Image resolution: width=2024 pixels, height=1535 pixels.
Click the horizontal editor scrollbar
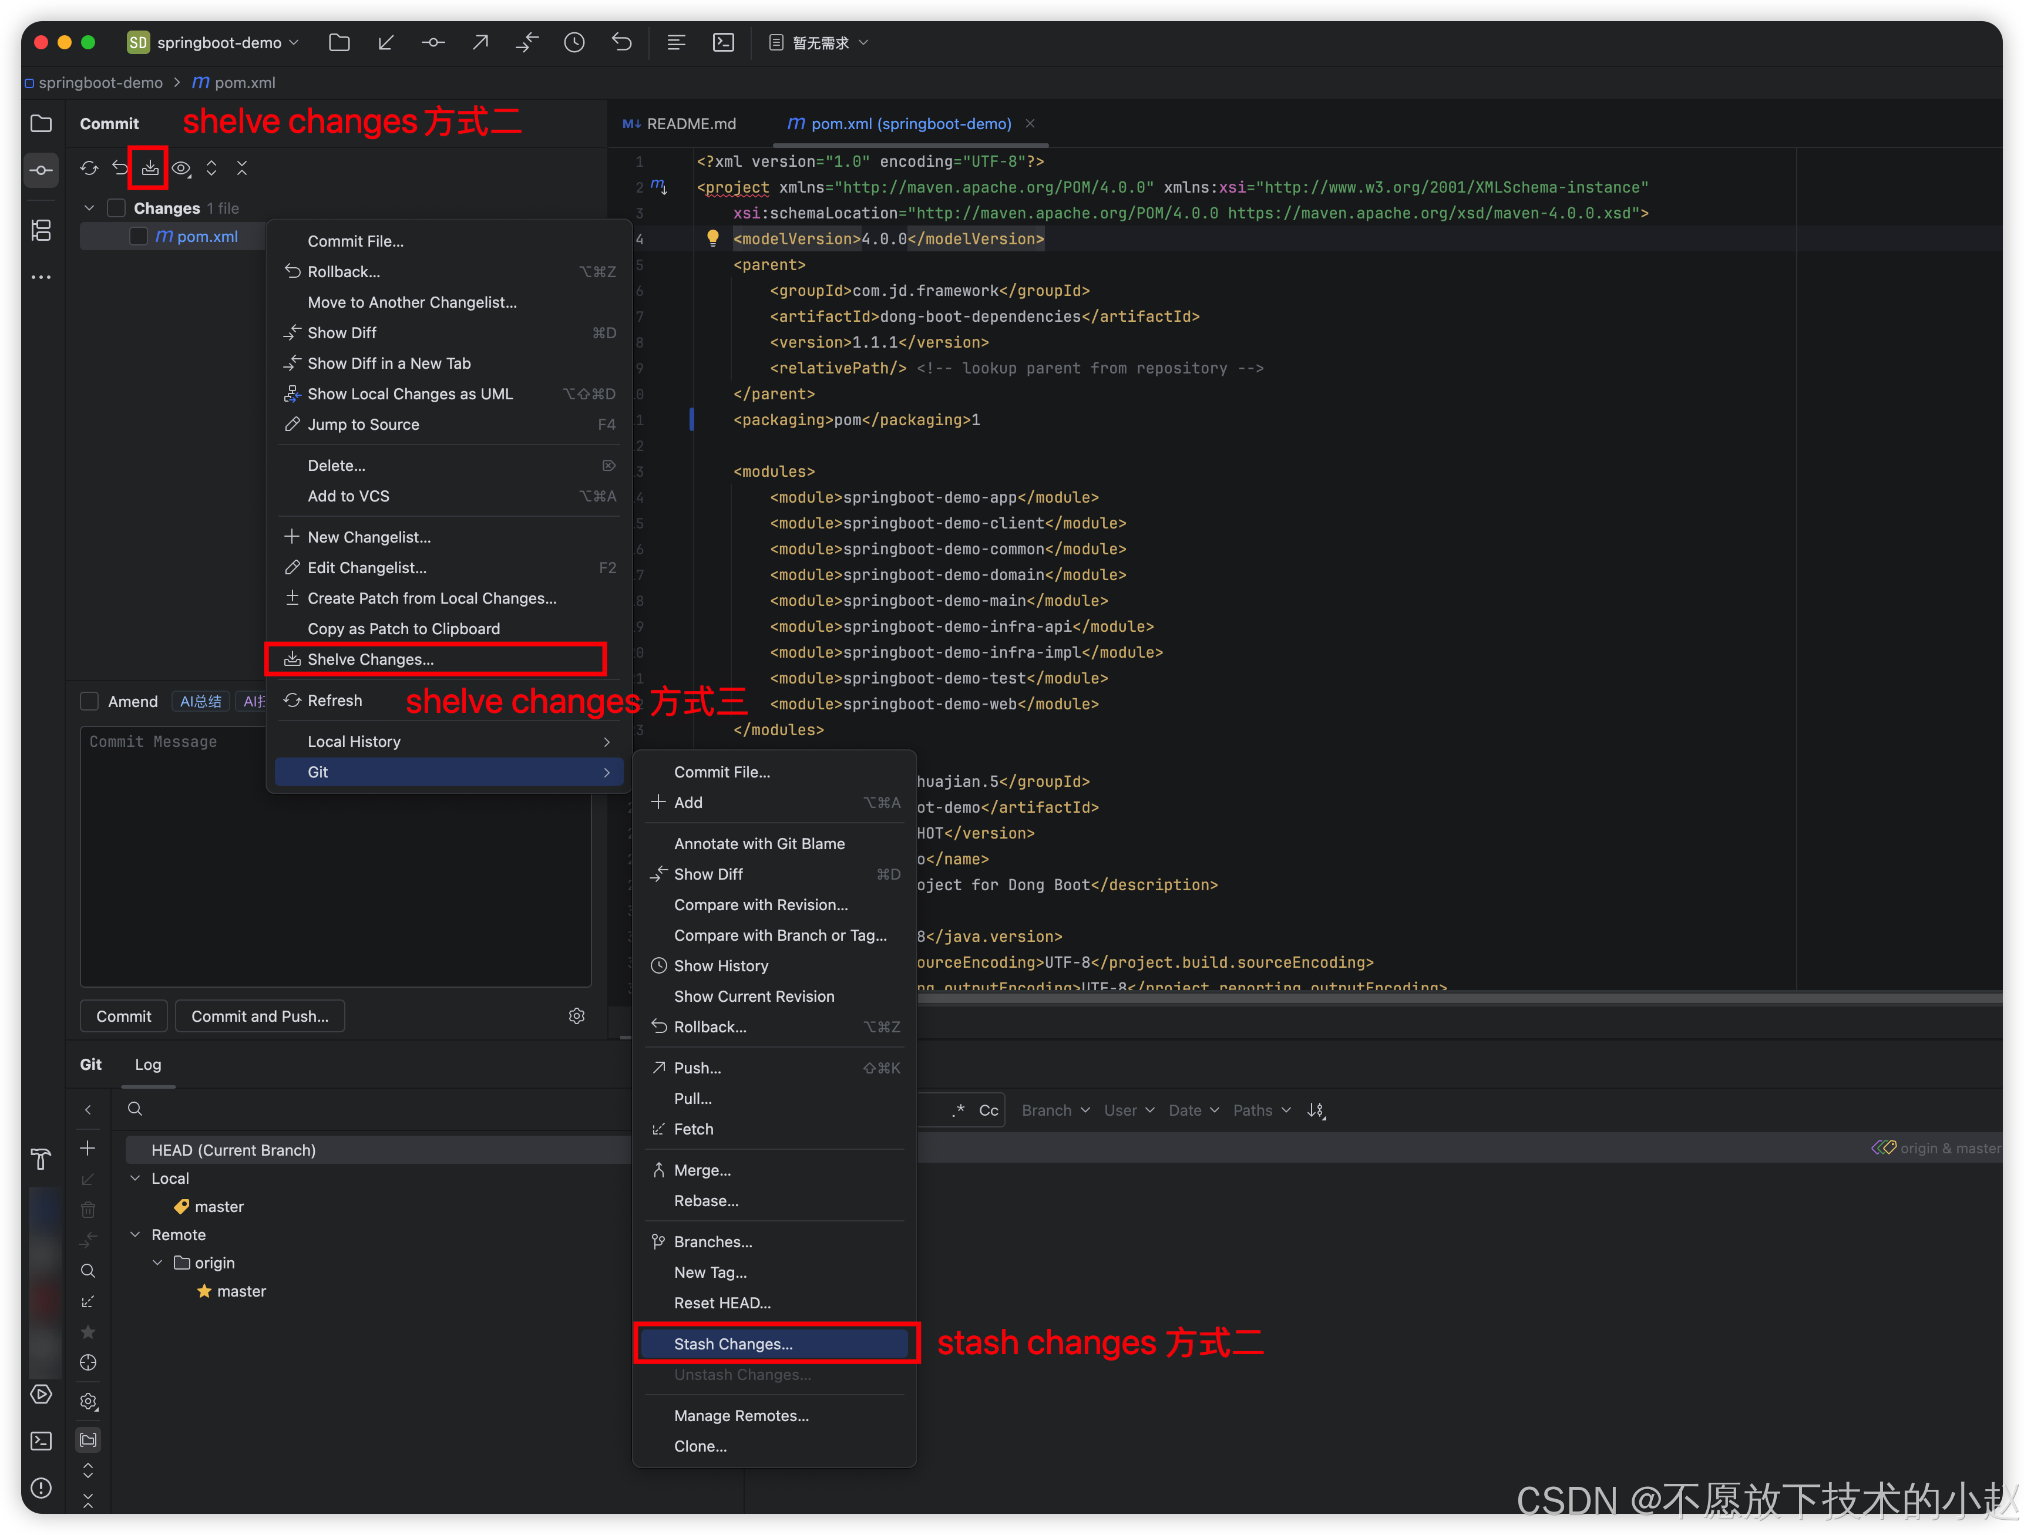(1460, 997)
